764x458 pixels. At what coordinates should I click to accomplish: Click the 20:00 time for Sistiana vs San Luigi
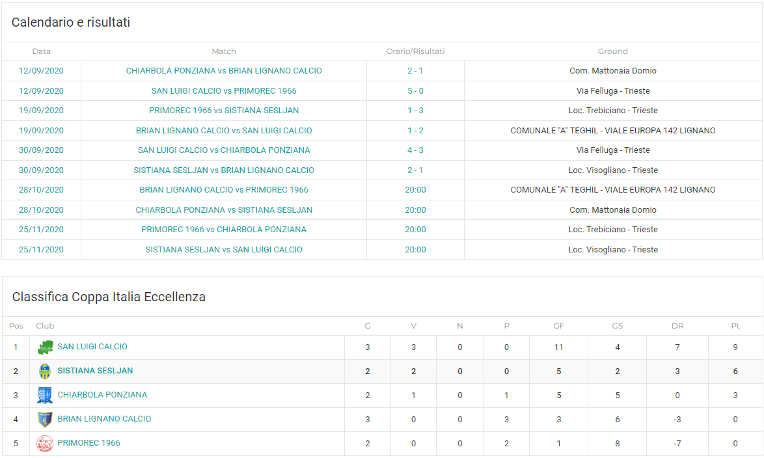(415, 249)
